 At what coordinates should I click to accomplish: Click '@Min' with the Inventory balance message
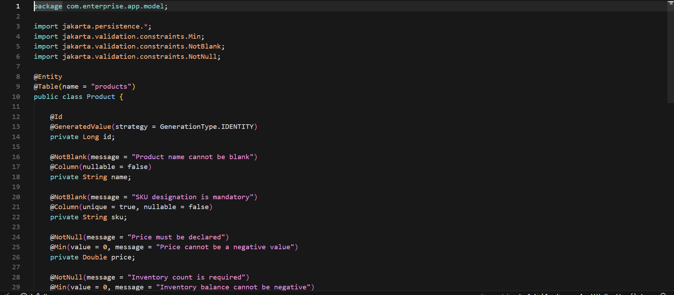(x=58, y=287)
